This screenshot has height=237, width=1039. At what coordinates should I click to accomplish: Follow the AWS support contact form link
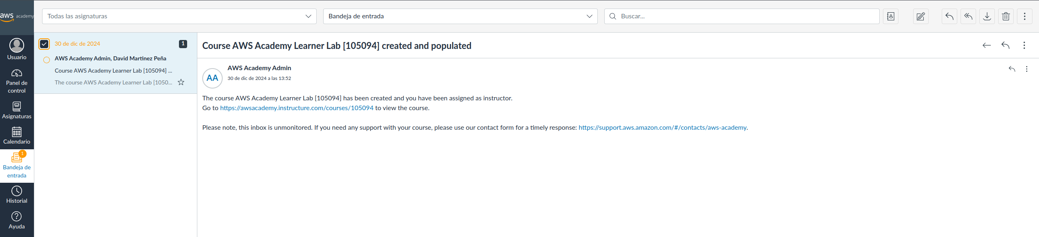[x=662, y=128]
